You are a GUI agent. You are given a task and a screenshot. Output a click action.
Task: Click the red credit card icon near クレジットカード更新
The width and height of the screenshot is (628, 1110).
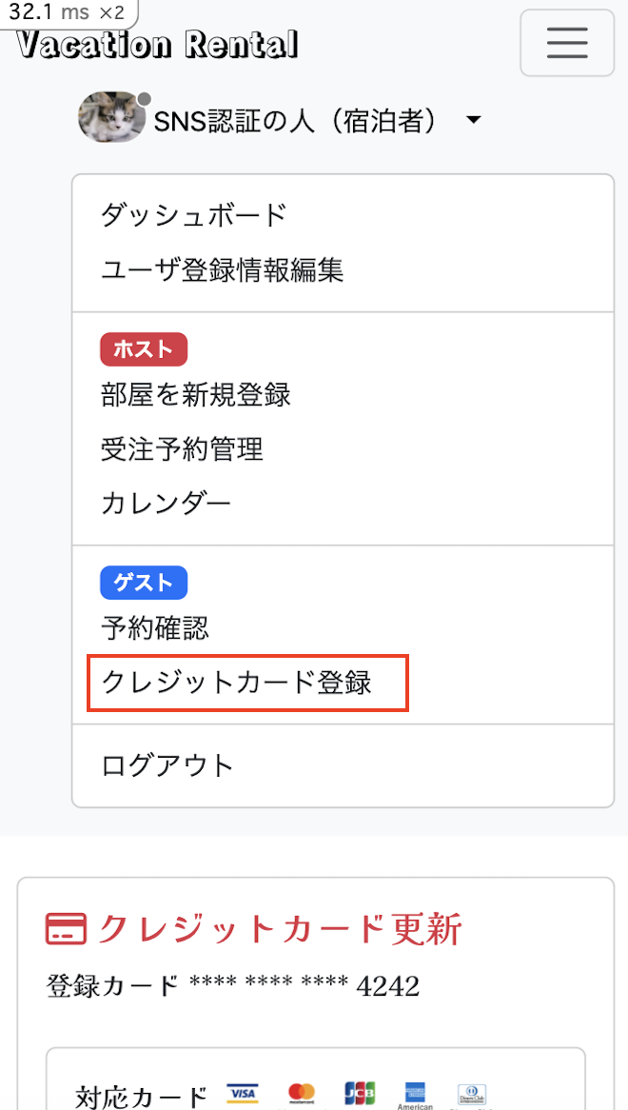(x=63, y=927)
